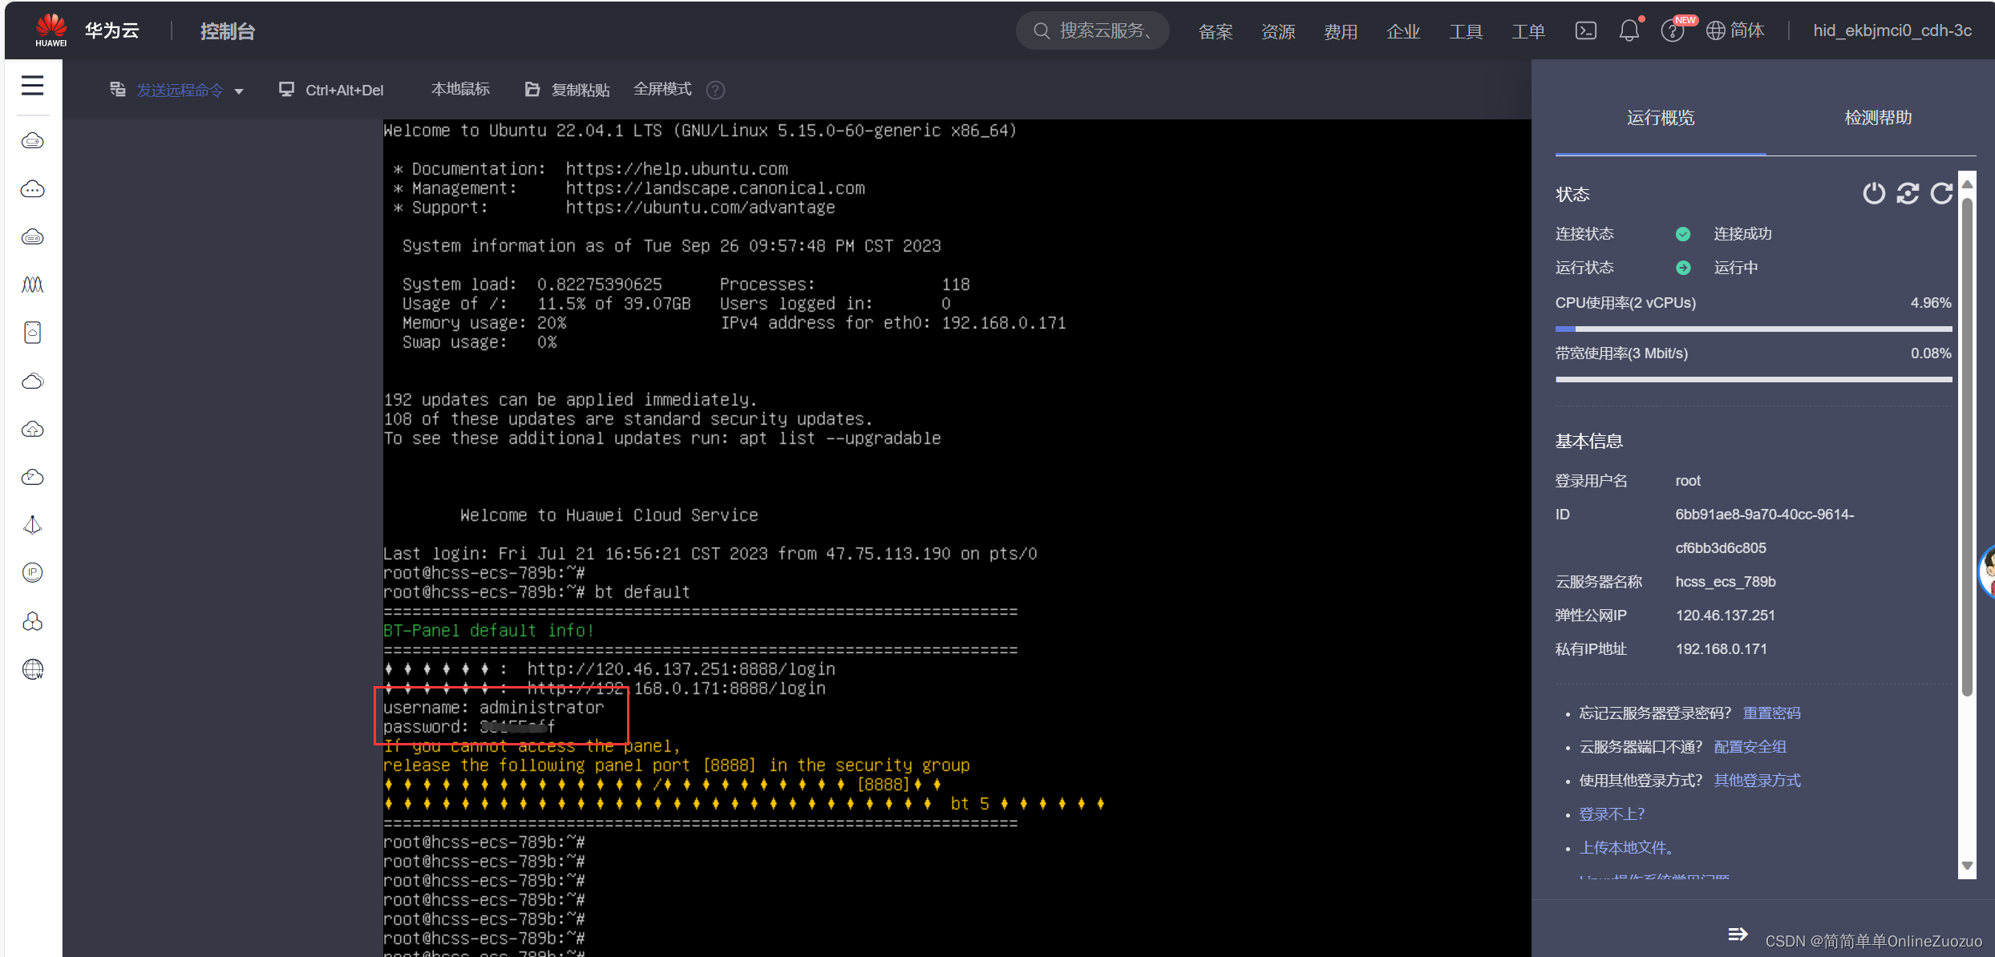Open copy and paste 复制粘贴
This screenshot has height=957, width=1995.
(568, 90)
